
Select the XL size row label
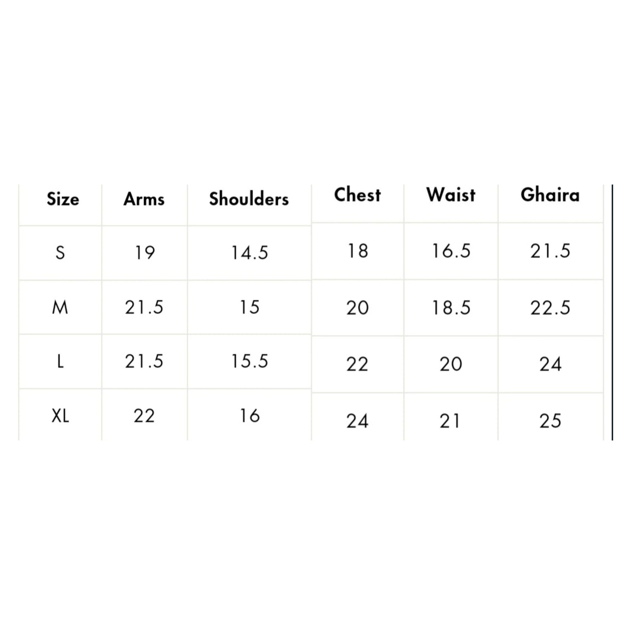[x=60, y=416]
